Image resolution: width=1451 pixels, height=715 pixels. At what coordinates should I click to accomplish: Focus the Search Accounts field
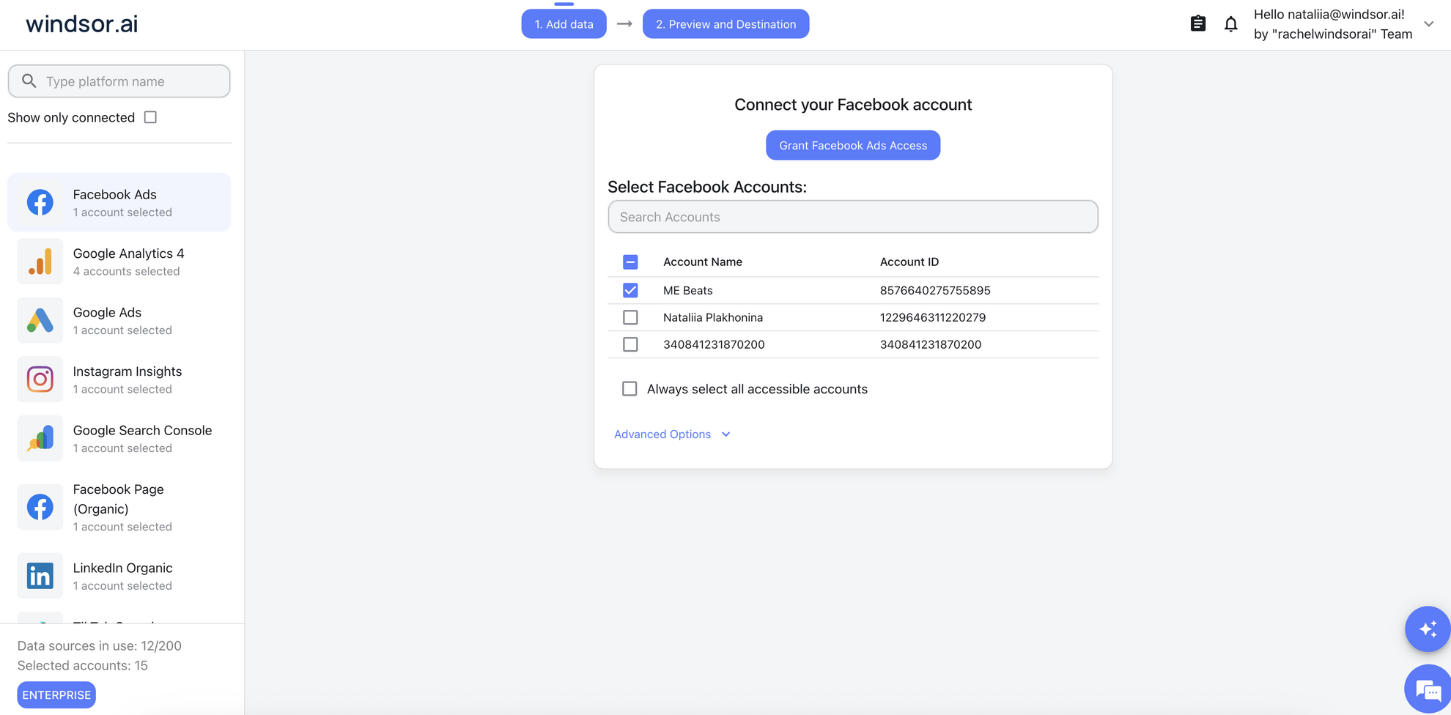coord(853,217)
